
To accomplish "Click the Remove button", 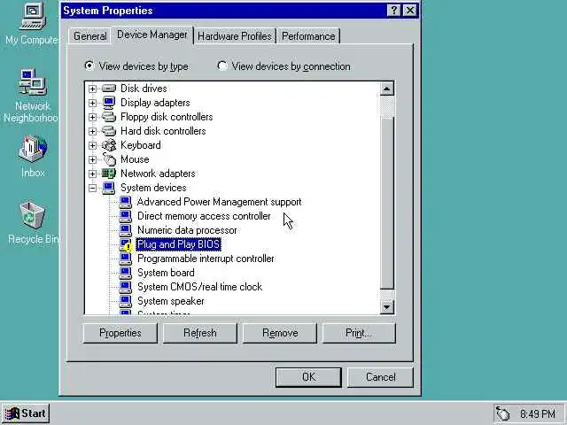I will [280, 333].
